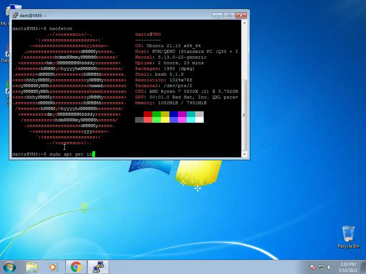Open the PuTTY window system menu icon
The image size is (366, 274).
[x=15, y=15]
